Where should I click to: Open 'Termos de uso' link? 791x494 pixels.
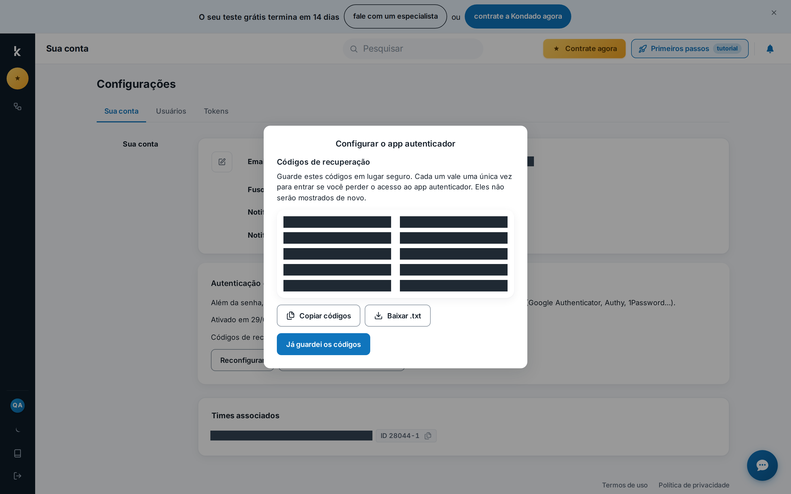tap(625, 485)
